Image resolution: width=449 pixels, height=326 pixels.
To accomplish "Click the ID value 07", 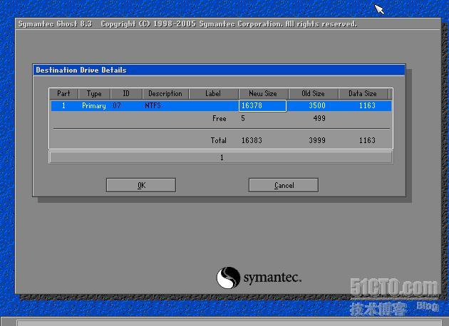I will click(x=117, y=105).
